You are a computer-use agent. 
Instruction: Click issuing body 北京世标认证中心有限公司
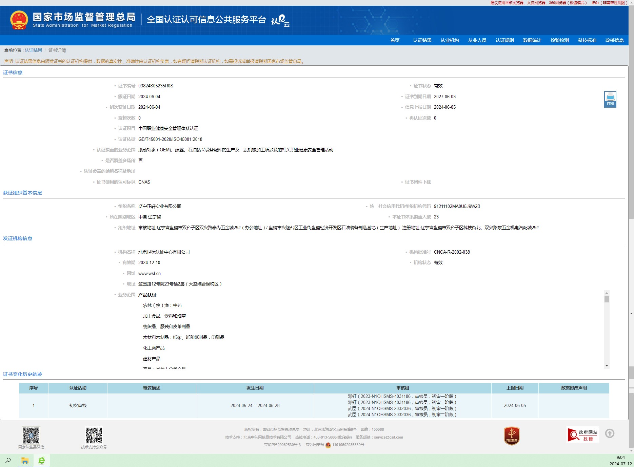(164, 252)
